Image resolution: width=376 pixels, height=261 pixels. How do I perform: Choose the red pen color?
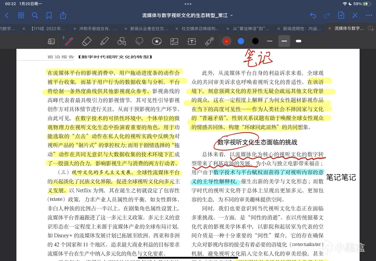[x=226, y=41]
